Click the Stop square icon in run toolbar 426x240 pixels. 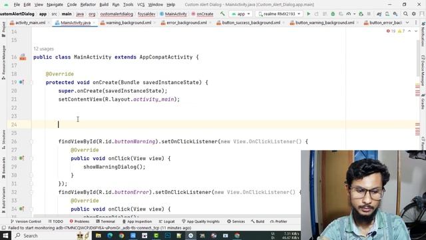coord(369,14)
